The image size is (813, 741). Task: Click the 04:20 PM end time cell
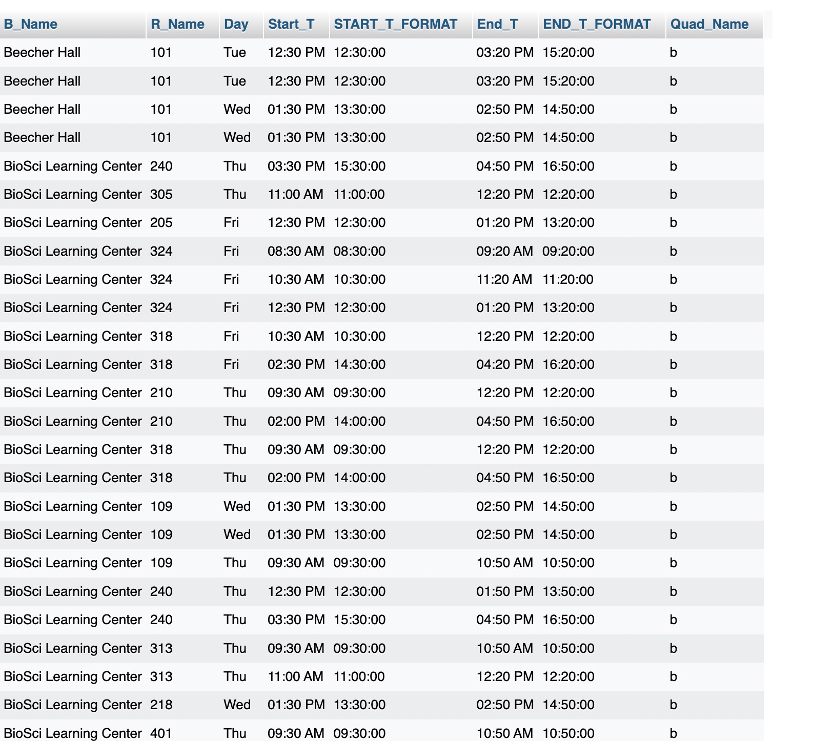tap(505, 364)
